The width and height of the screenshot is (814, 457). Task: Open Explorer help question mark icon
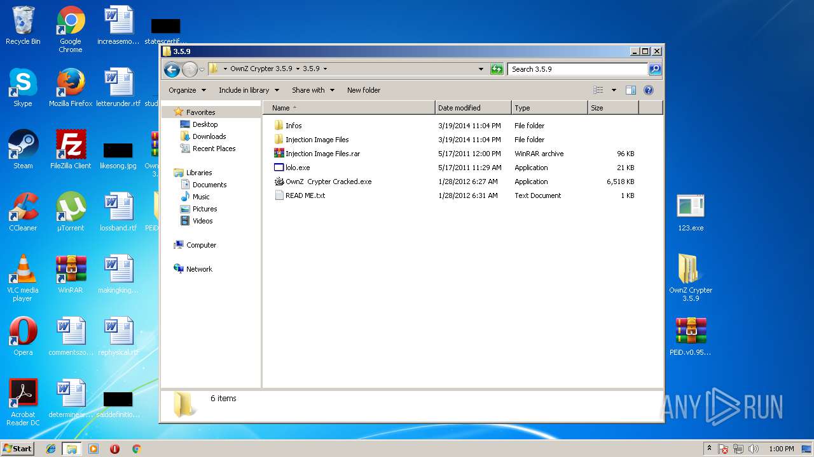(x=649, y=90)
